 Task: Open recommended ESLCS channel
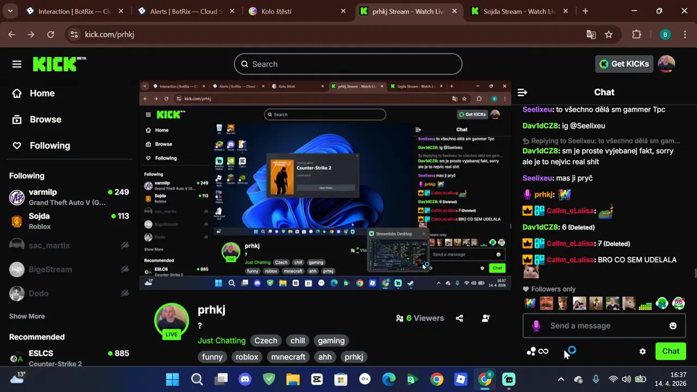(x=69, y=358)
